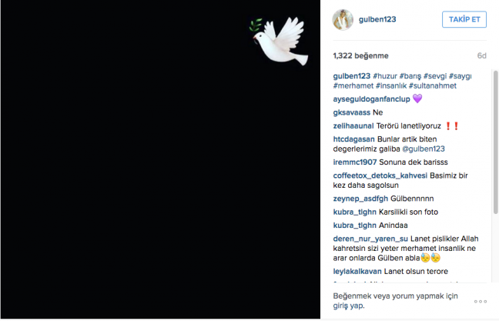
Task: Open the #sultanahmet hashtag
Action: coord(433,86)
